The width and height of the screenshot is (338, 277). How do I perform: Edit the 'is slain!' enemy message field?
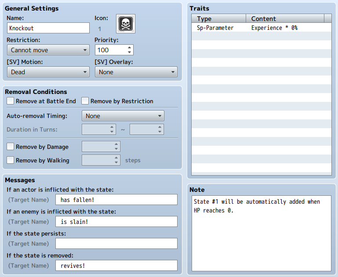[116, 222]
